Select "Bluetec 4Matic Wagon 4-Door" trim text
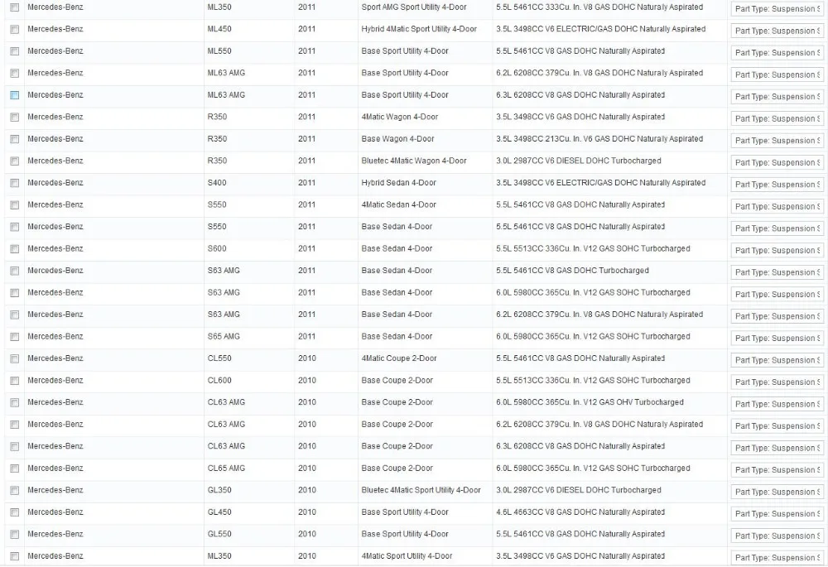This screenshot has width=828, height=567. click(x=414, y=161)
